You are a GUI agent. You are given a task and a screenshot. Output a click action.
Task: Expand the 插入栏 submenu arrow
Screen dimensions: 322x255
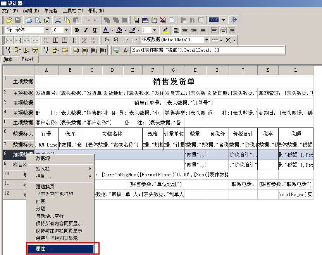coord(90,169)
